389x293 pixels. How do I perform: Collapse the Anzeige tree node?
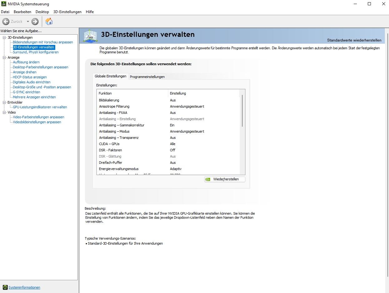click(x=4, y=57)
